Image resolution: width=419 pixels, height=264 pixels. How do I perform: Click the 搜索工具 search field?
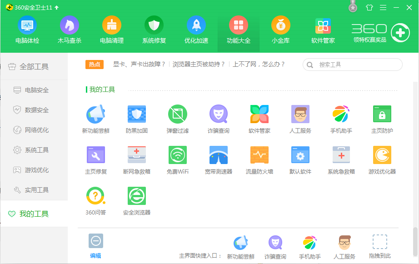(x=353, y=65)
